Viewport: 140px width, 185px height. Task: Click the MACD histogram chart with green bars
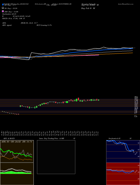pos(17,174)
